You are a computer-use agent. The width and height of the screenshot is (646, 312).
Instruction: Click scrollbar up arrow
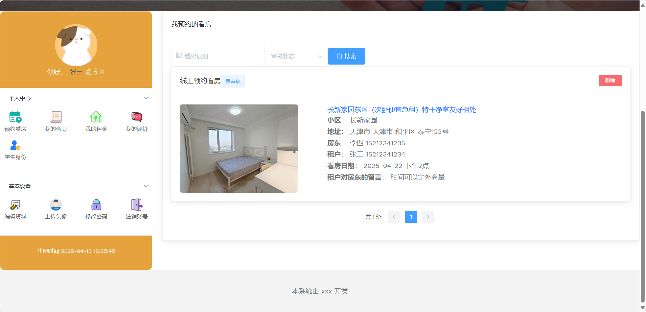click(643, 5)
